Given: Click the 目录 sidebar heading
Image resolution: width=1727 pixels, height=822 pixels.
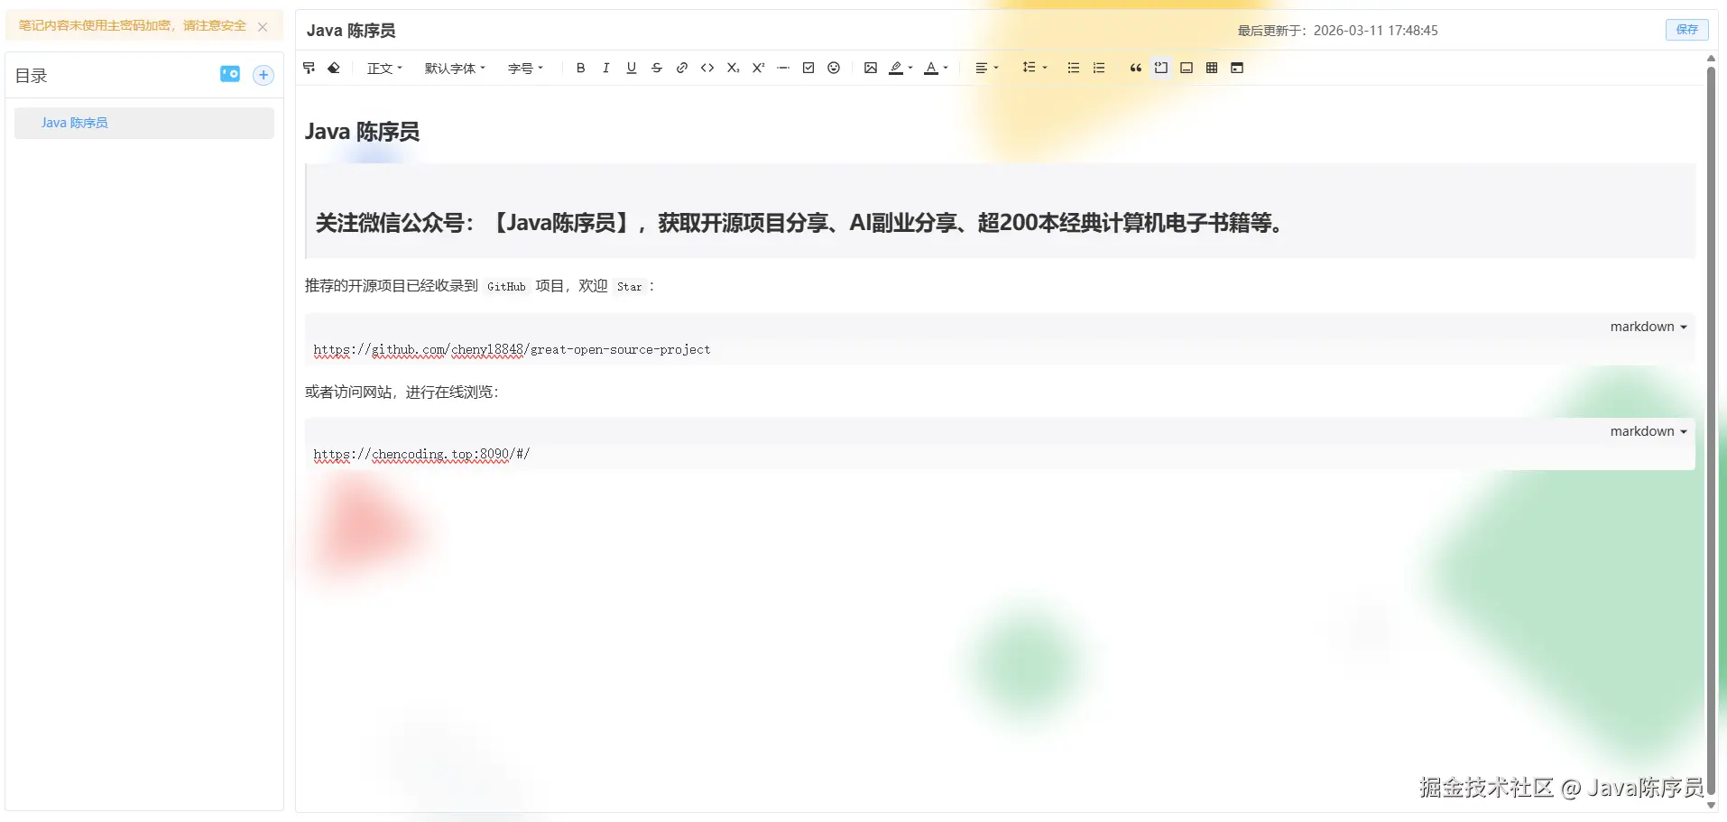Looking at the screenshot, I should 31,76.
